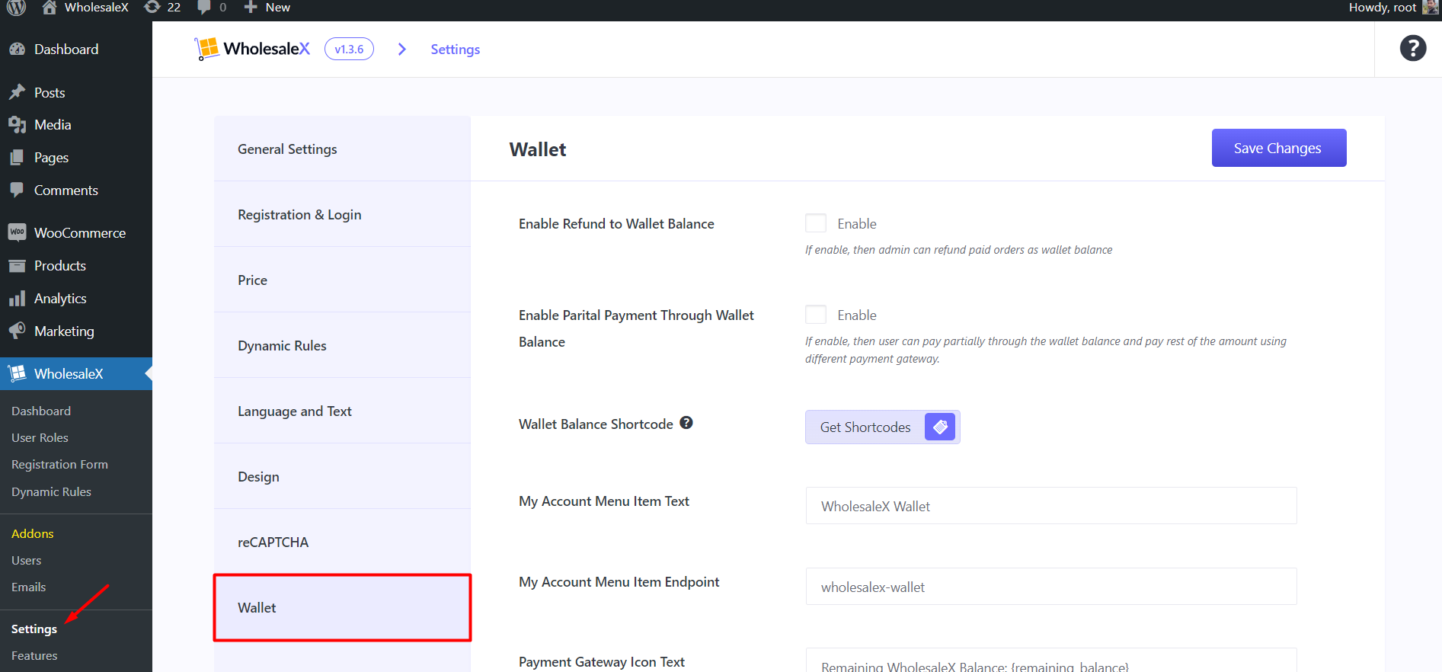This screenshot has width=1442, height=672.
Task: Switch to Registration & Login tab
Action: pos(342,214)
